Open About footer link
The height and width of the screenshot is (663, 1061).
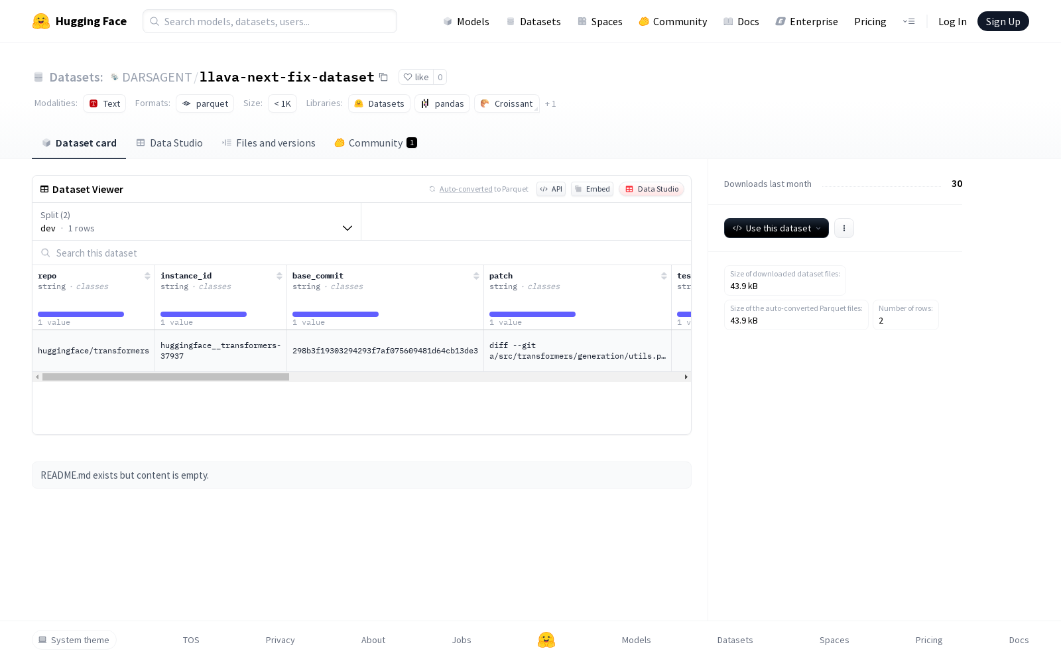pyautogui.click(x=373, y=640)
